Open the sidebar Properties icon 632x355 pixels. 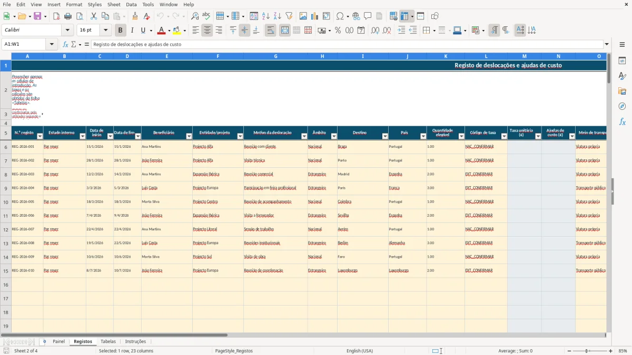(x=622, y=60)
